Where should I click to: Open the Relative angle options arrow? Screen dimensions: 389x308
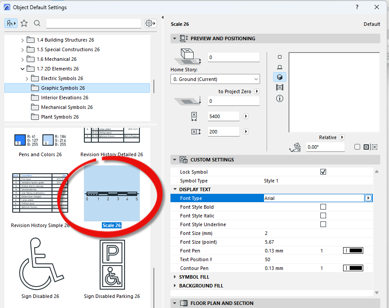click(x=342, y=137)
